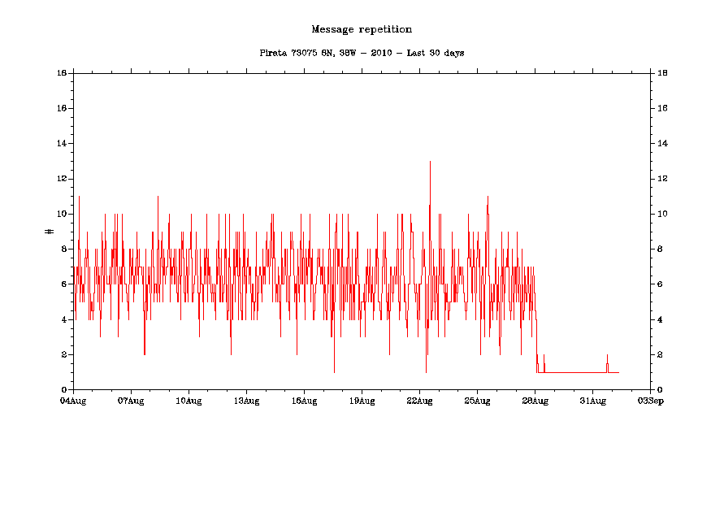This screenshot has height=512, width=724.
Task: Select the 28Aug x-axis date label
Action: click(535, 400)
